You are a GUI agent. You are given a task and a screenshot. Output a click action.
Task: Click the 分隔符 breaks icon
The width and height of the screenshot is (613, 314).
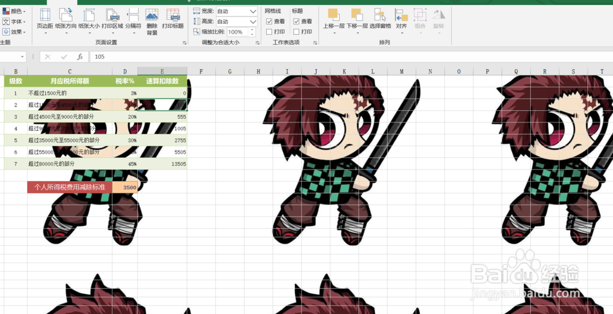133,16
